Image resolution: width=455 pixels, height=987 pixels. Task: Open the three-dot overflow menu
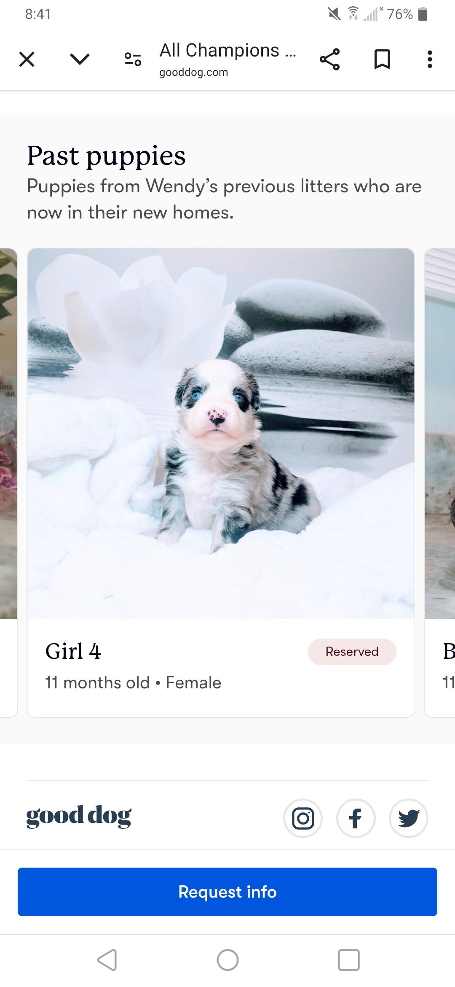coord(430,59)
